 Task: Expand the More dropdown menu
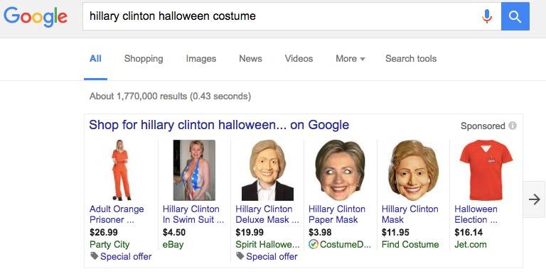click(x=350, y=59)
